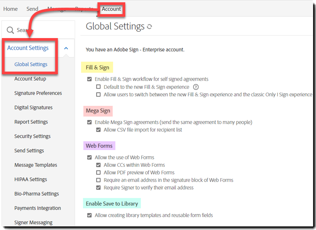The width and height of the screenshot is (316, 230).
Task: Open Message Templates
Action: 36,165
